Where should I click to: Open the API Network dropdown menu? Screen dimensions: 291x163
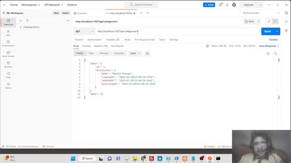coord(54,5)
